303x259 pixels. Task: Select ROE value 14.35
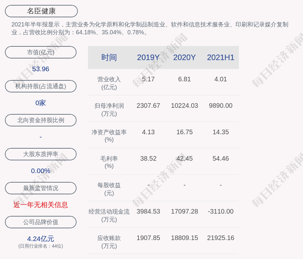click(x=221, y=132)
